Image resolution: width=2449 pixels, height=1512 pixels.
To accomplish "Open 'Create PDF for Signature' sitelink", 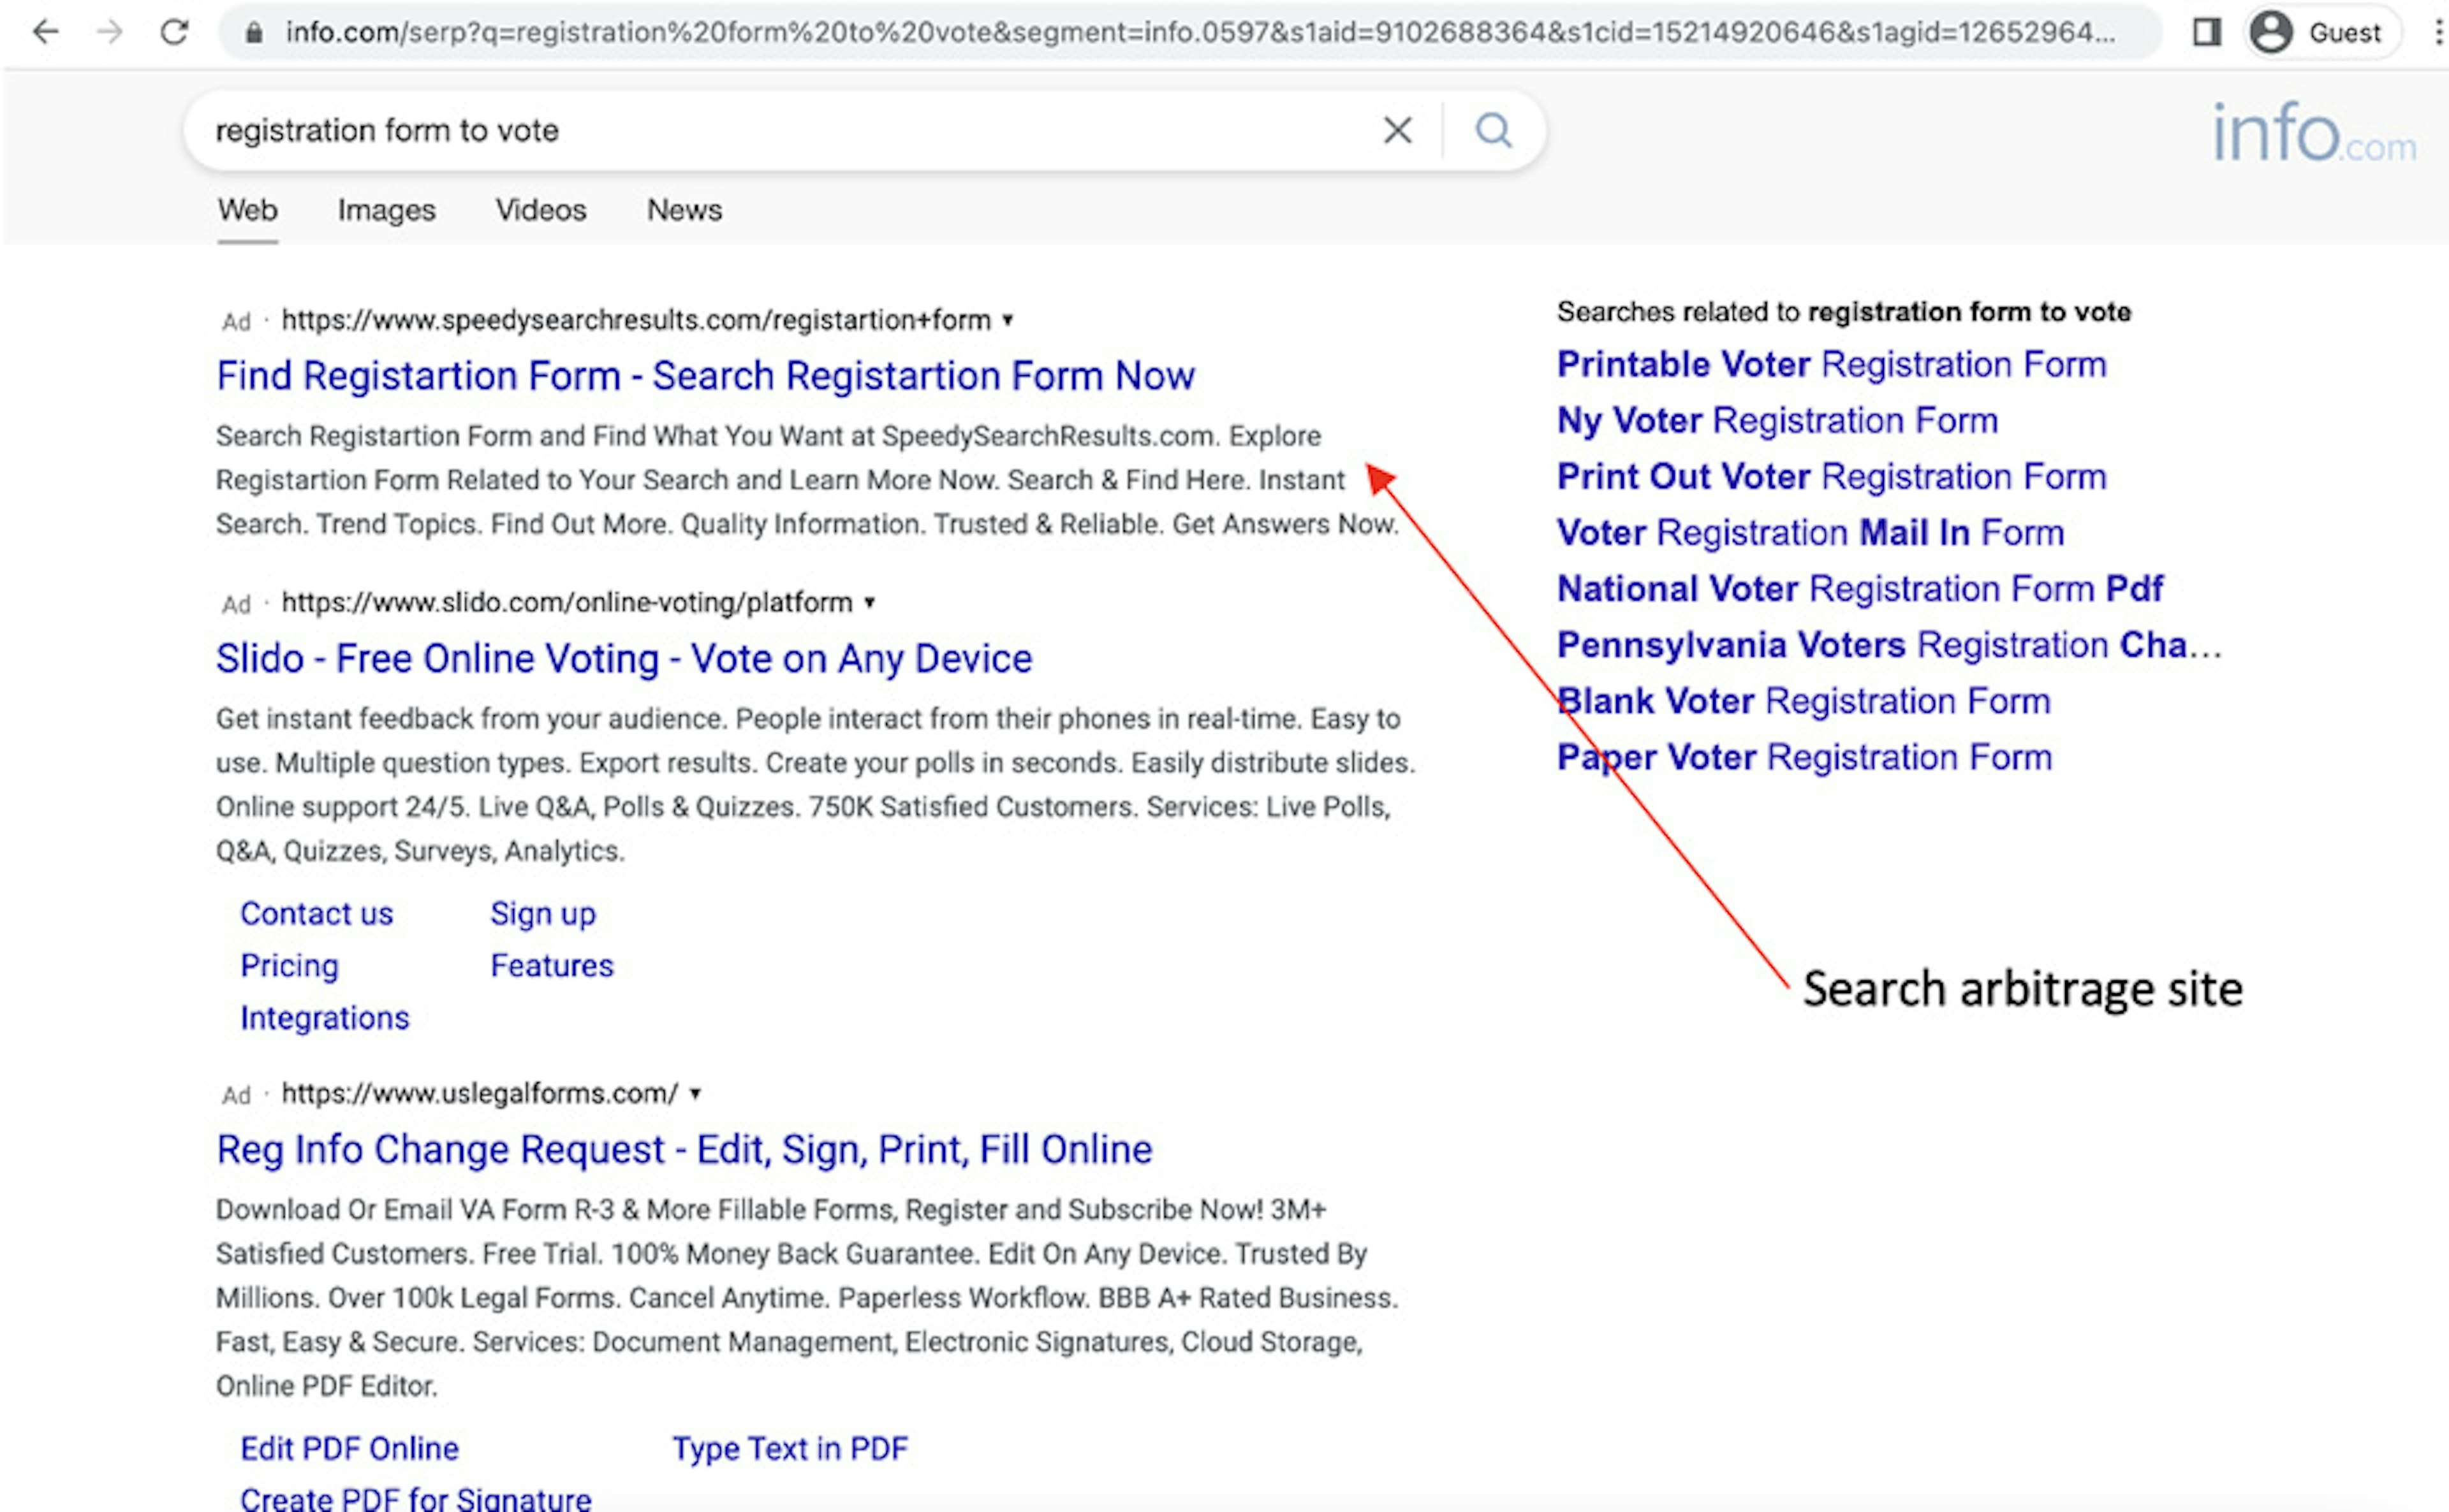I will click(x=415, y=1498).
